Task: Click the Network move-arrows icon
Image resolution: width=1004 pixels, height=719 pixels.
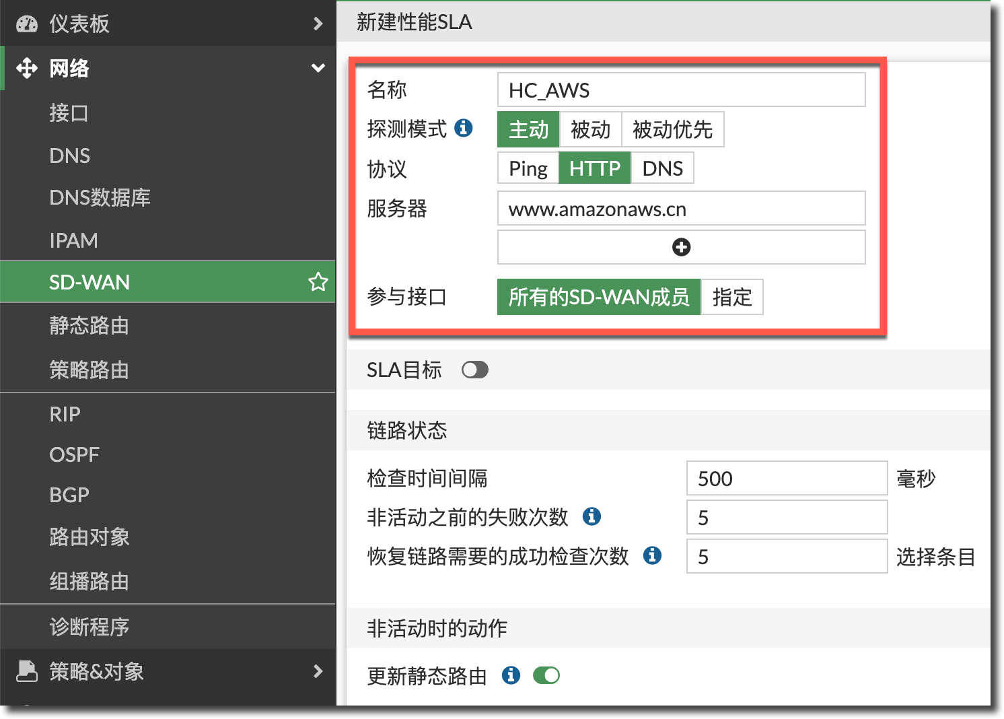Action: [27, 68]
